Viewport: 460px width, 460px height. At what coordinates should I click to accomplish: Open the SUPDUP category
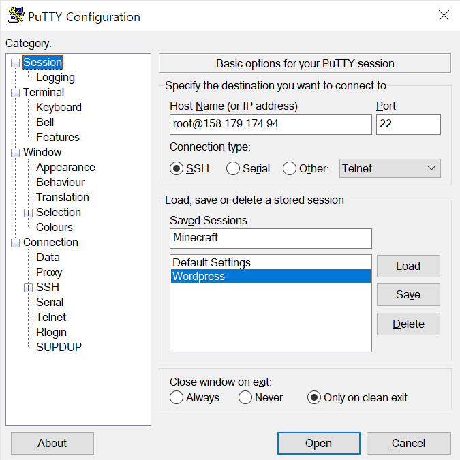click(59, 347)
